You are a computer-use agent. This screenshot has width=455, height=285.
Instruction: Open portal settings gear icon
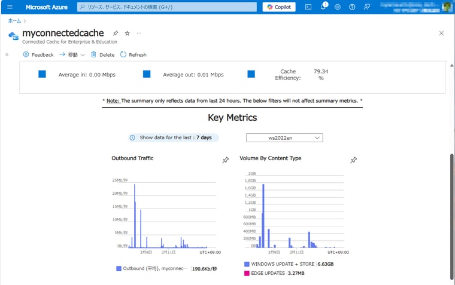click(338, 7)
